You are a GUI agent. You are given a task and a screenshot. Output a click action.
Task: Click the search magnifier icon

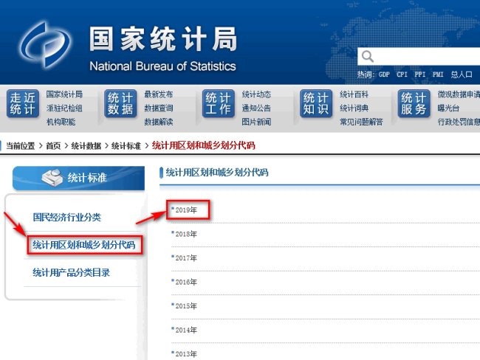(367, 57)
